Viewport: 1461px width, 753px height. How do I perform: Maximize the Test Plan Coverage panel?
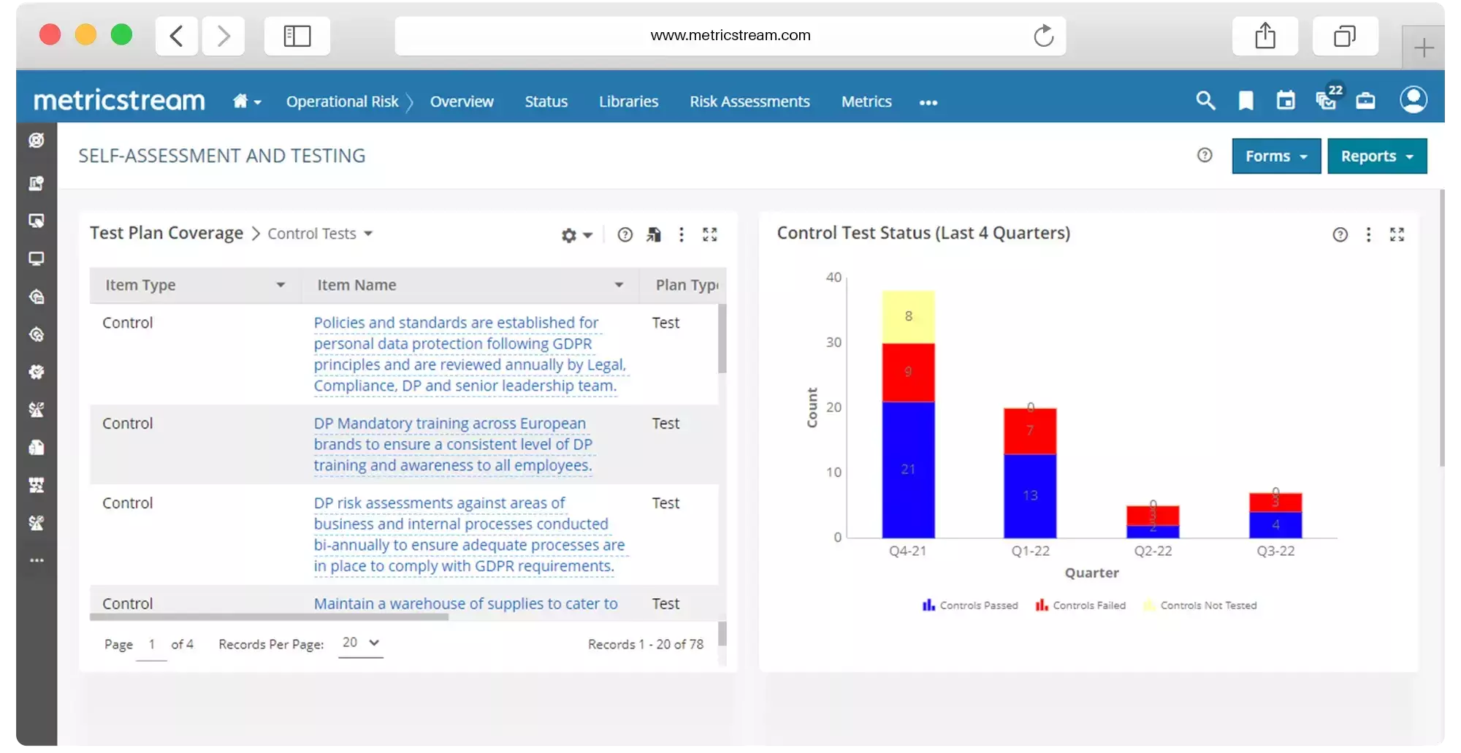tap(710, 234)
